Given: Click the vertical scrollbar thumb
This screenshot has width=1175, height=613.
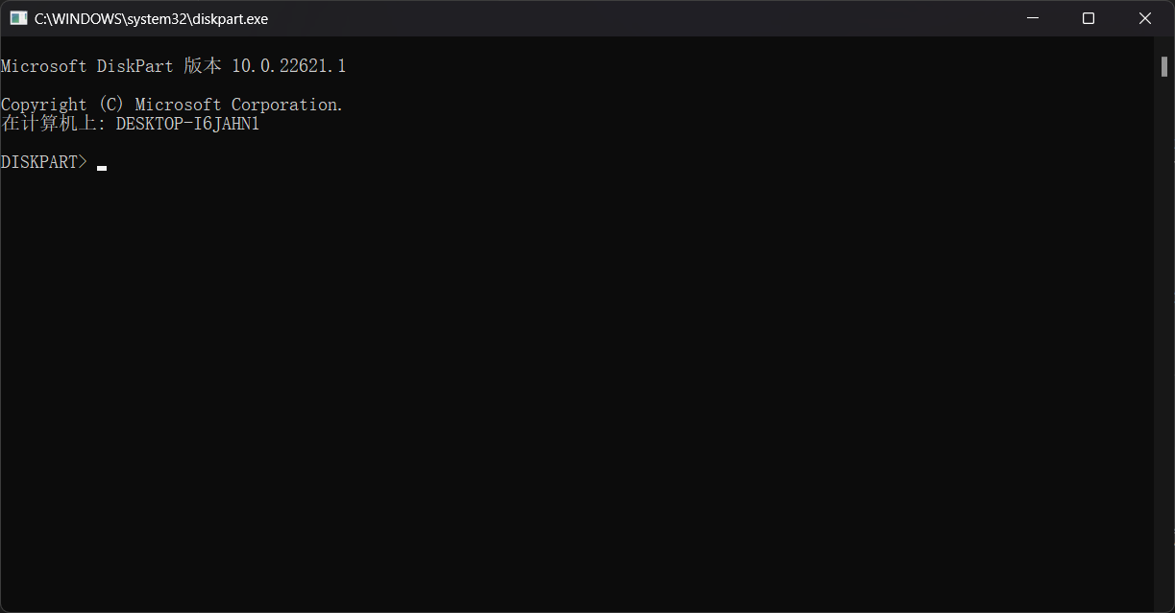Looking at the screenshot, I should (1163, 66).
